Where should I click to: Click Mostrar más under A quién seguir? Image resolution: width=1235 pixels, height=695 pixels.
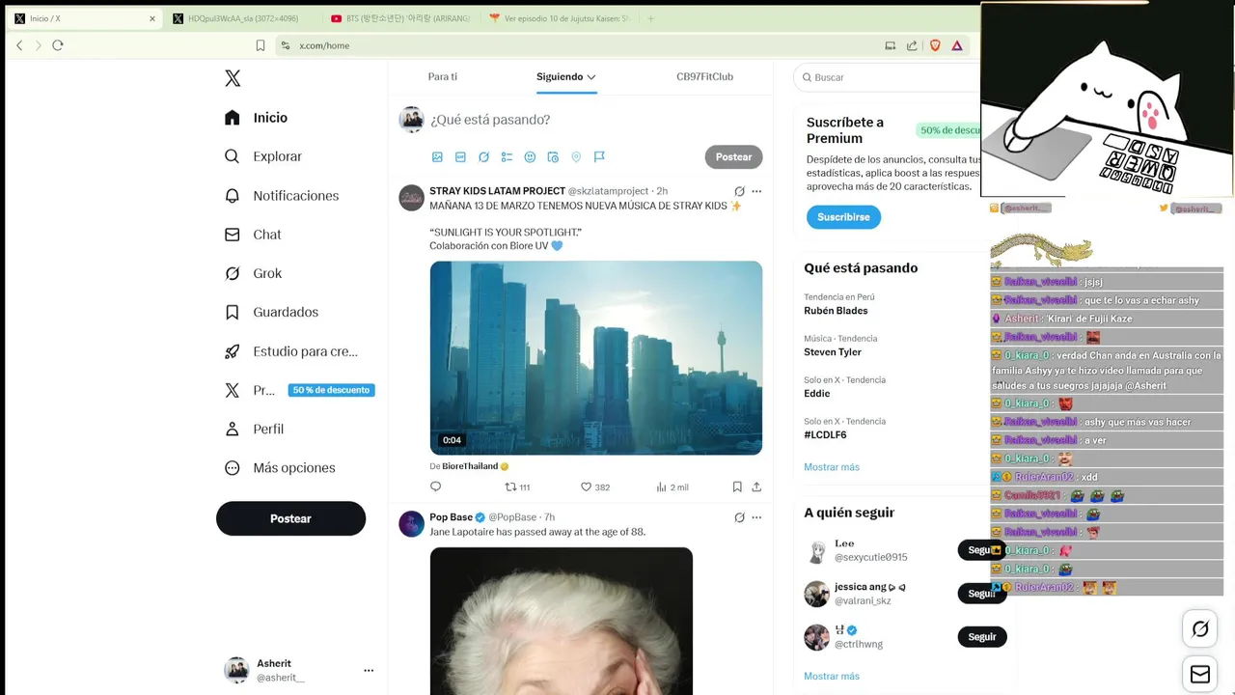832,677
